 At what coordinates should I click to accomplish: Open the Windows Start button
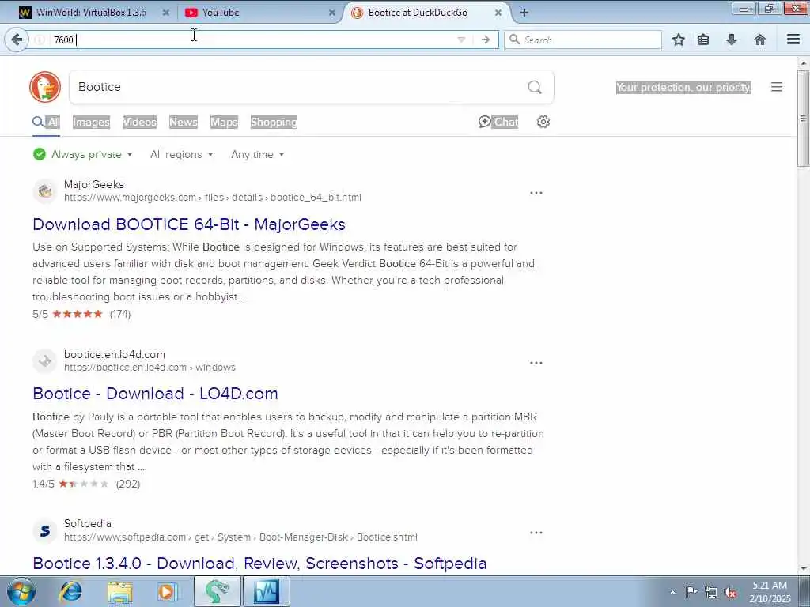pyautogui.click(x=21, y=592)
